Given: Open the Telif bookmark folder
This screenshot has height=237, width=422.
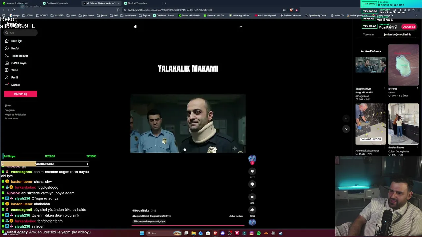Looking at the screenshot, I should point(114,15).
